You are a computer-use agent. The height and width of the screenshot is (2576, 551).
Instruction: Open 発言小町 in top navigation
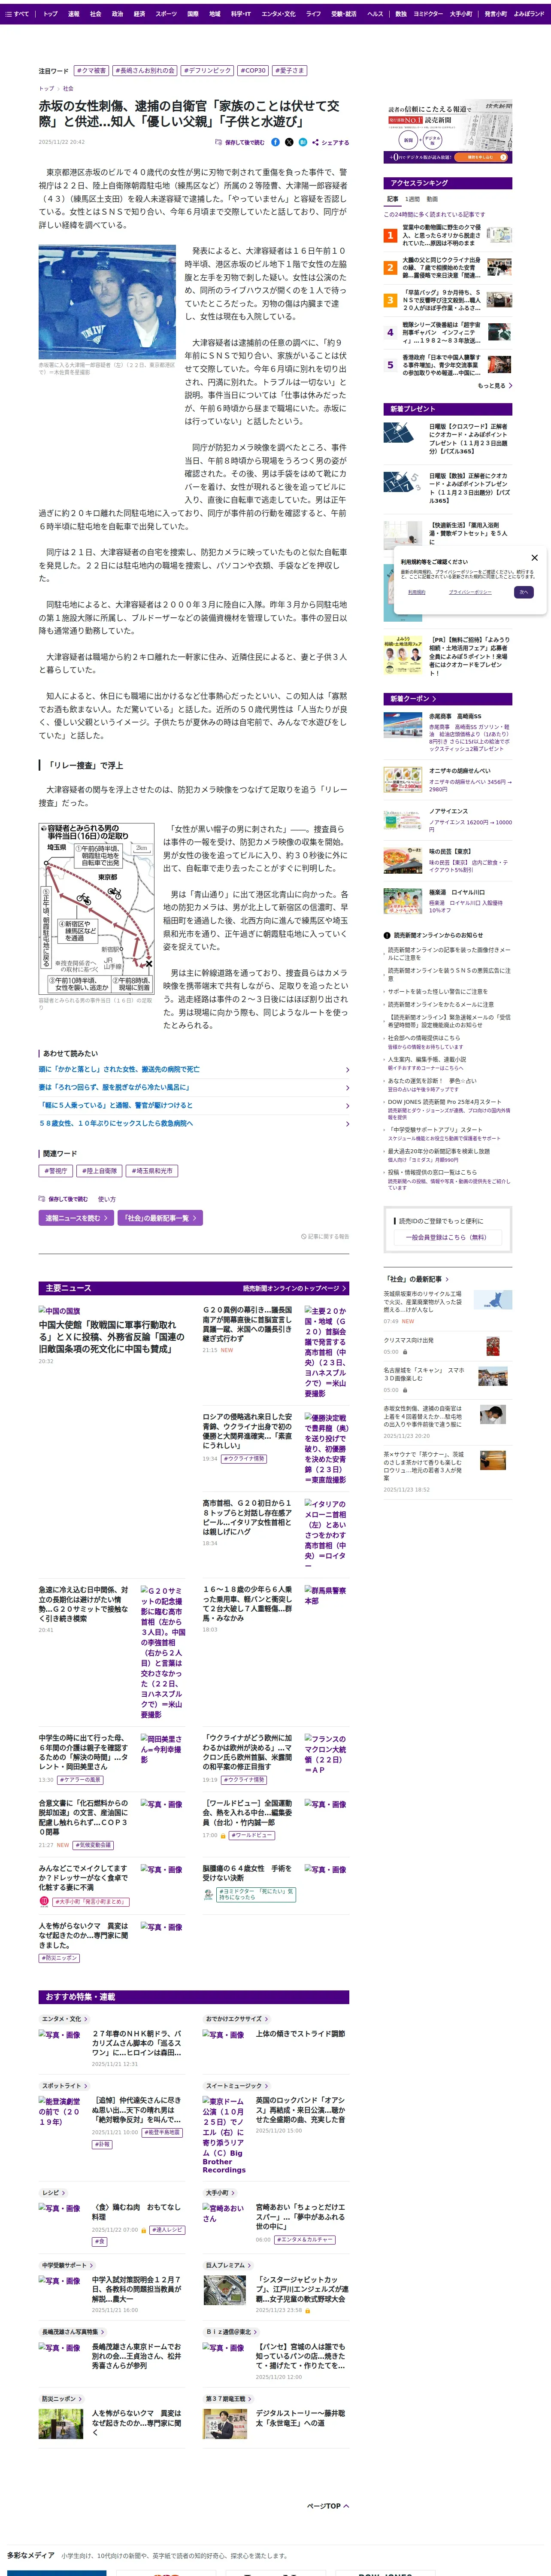click(495, 14)
